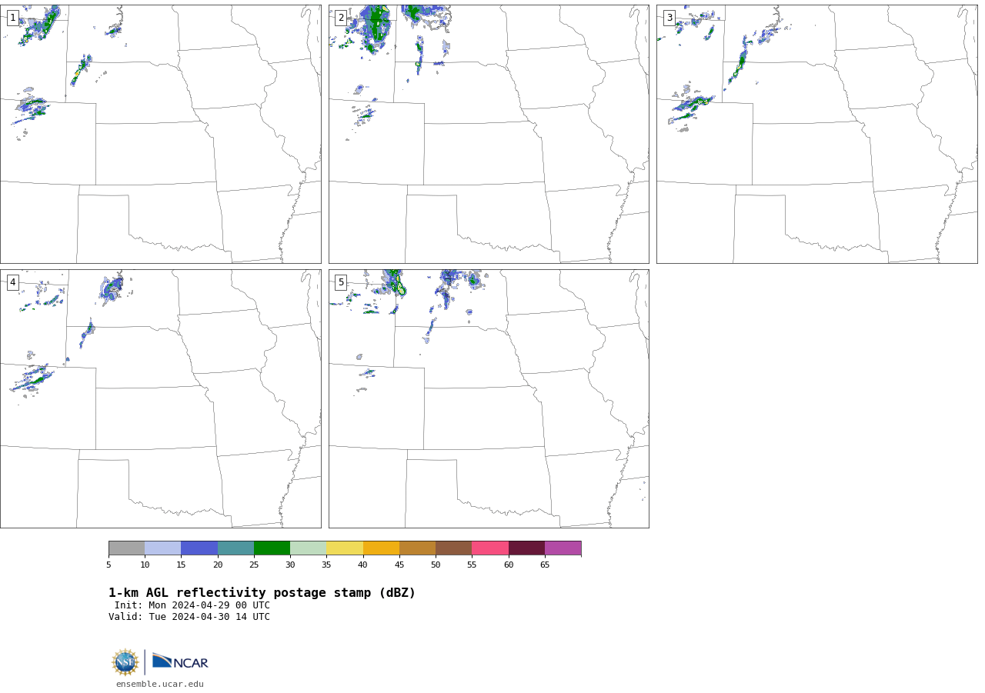Open postage stamp panel 4 map
Image resolution: width=985 pixels, height=693 pixels.
point(160,398)
